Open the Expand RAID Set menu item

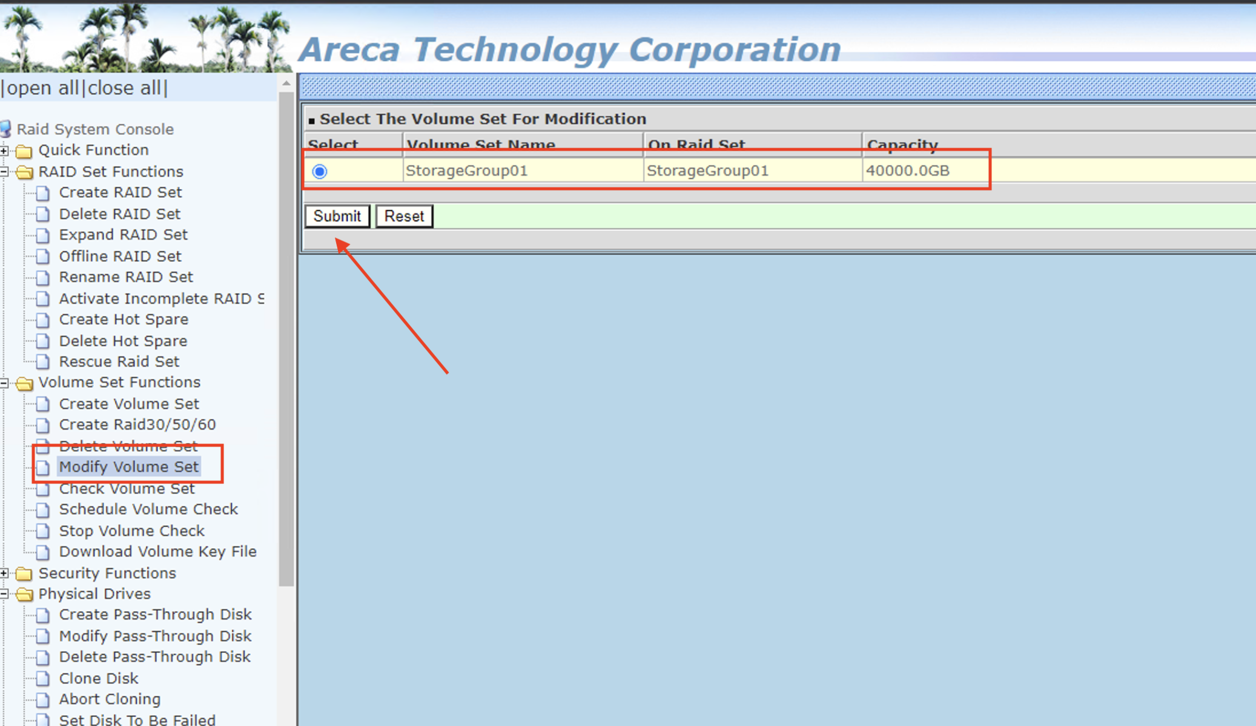tap(124, 235)
